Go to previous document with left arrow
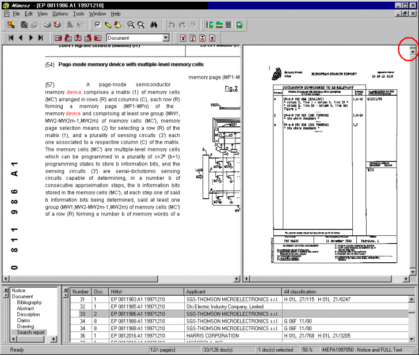This screenshot has width=419, height=355. pos(21,38)
